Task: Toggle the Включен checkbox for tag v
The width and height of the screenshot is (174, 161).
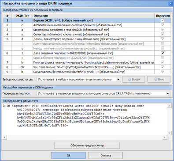Action: 163,20
